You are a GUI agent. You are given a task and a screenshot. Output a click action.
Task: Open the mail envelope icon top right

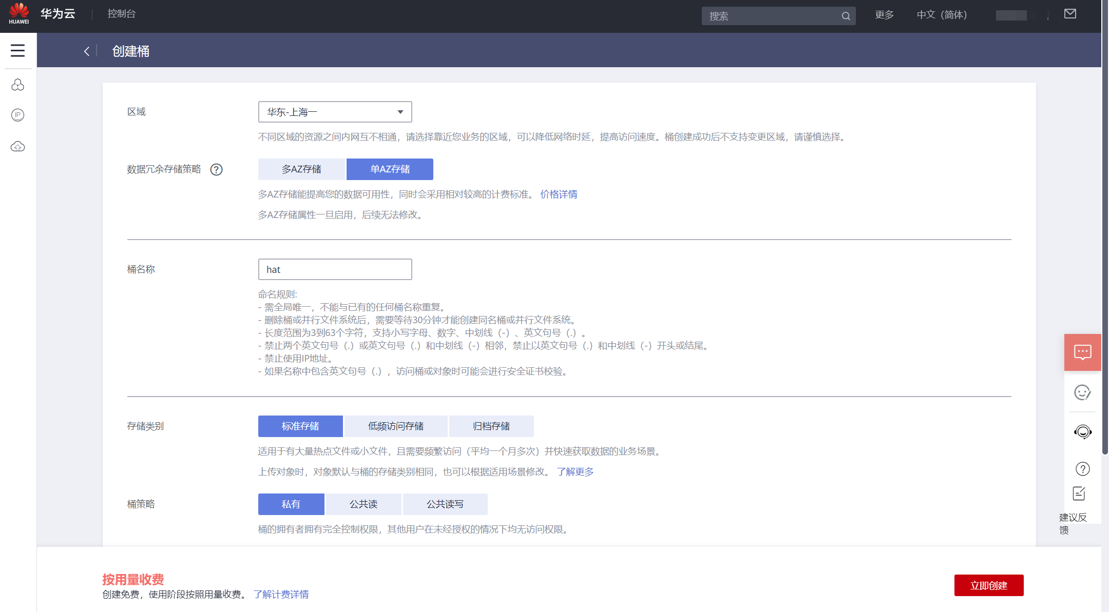click(x=1070, y=14)
